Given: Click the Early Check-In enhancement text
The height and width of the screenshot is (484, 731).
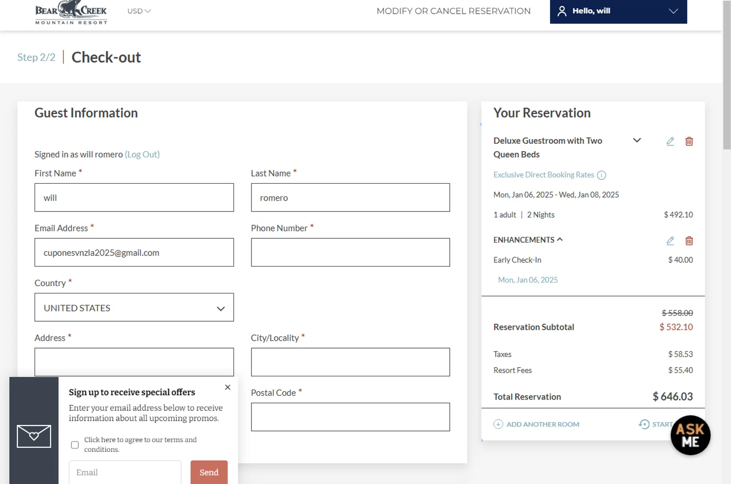Looking at the screenshot, I should [517, 260].
